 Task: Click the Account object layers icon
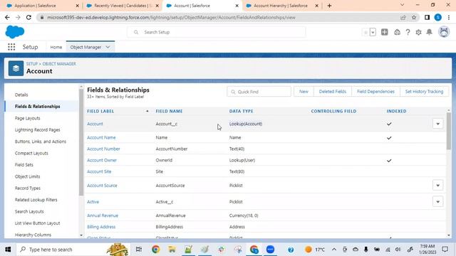click(16, 68)
